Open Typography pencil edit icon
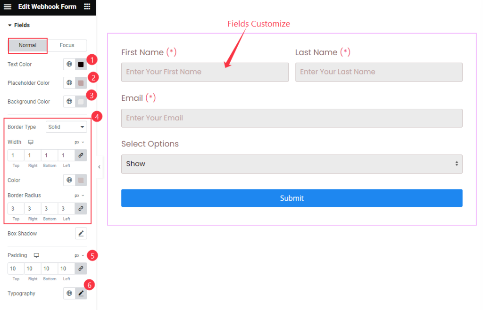 [81, 294]
